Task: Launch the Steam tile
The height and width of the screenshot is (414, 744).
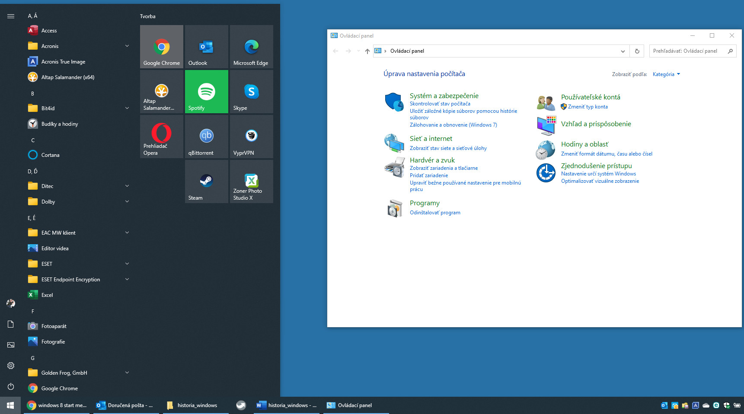Action: (206, 182)
